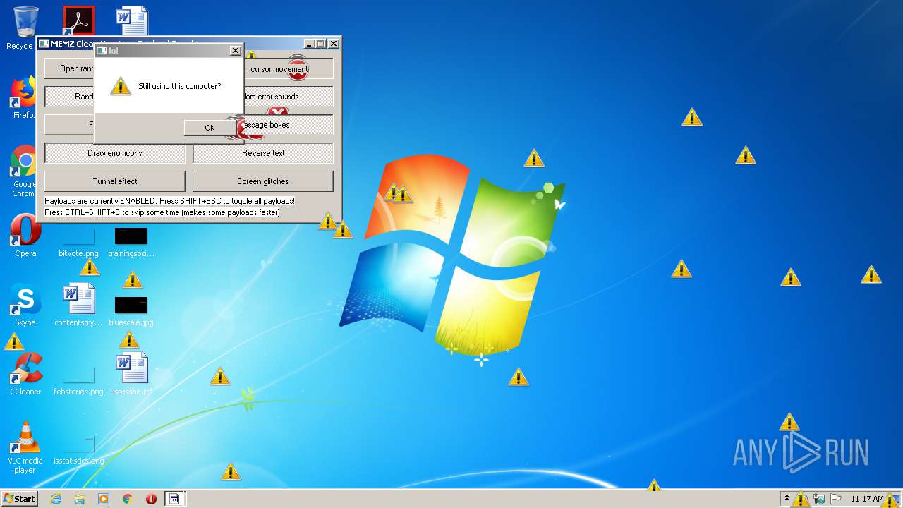Select the truescale.jpg file thumbnail
The height and width of the screenshot is (508, 903).
131,311
